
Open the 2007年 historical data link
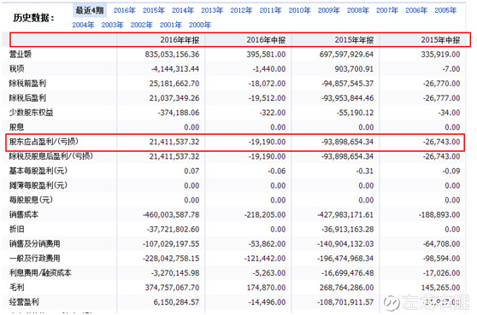tap(387, 10)
